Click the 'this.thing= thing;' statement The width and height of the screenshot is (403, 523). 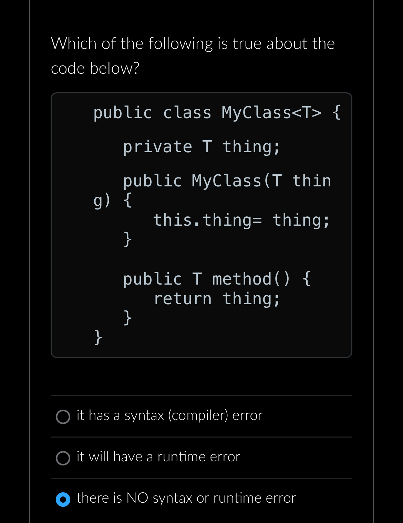coord(241,221)
